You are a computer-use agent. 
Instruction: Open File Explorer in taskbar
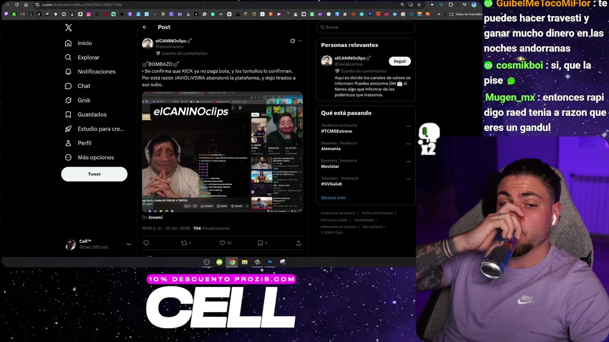245,262
